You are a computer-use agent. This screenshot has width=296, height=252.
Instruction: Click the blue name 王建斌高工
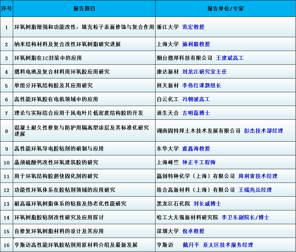pyautogui.click(x=230, y=58)
